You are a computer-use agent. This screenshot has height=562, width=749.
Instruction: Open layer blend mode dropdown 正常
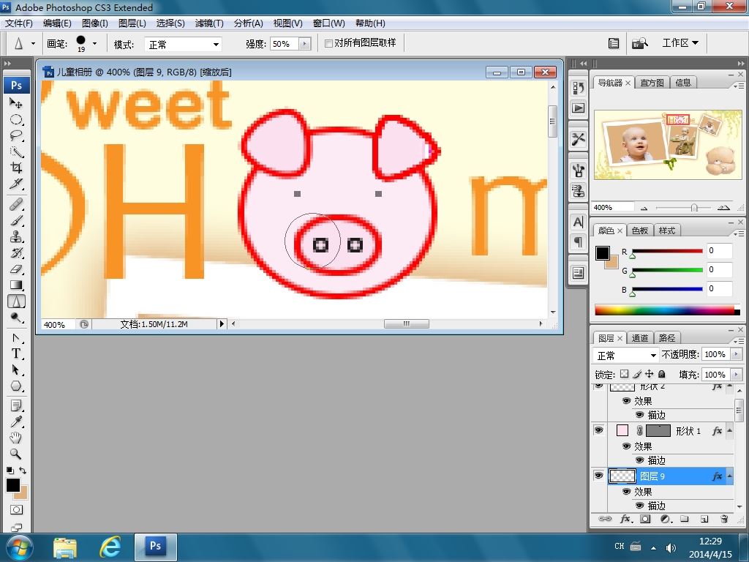[626, 355]
